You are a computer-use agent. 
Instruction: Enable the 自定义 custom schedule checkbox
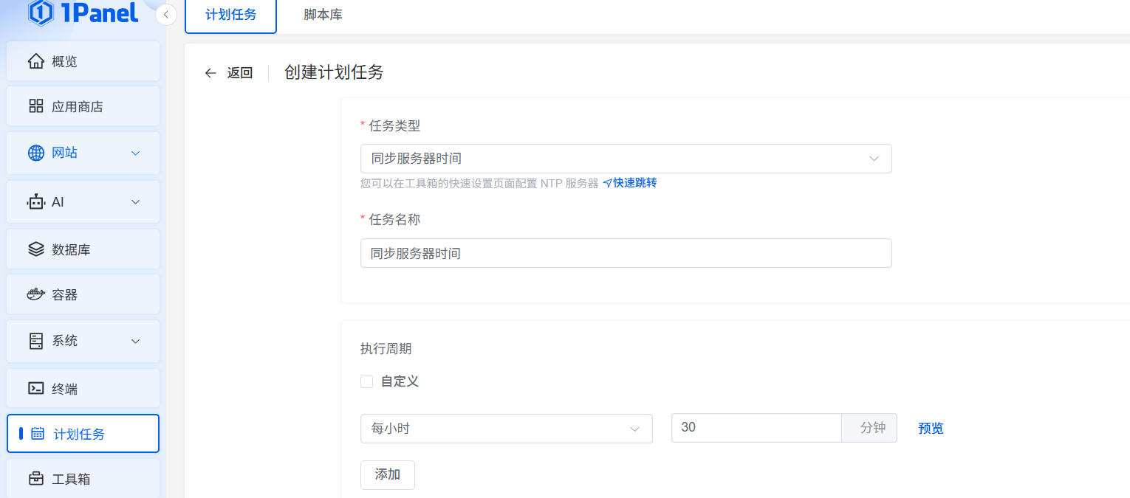pyautogui.click(x=367, y=381)
